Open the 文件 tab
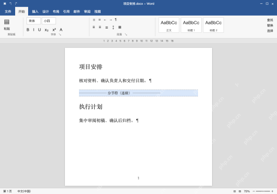277x194 pixels. point(8,11)
